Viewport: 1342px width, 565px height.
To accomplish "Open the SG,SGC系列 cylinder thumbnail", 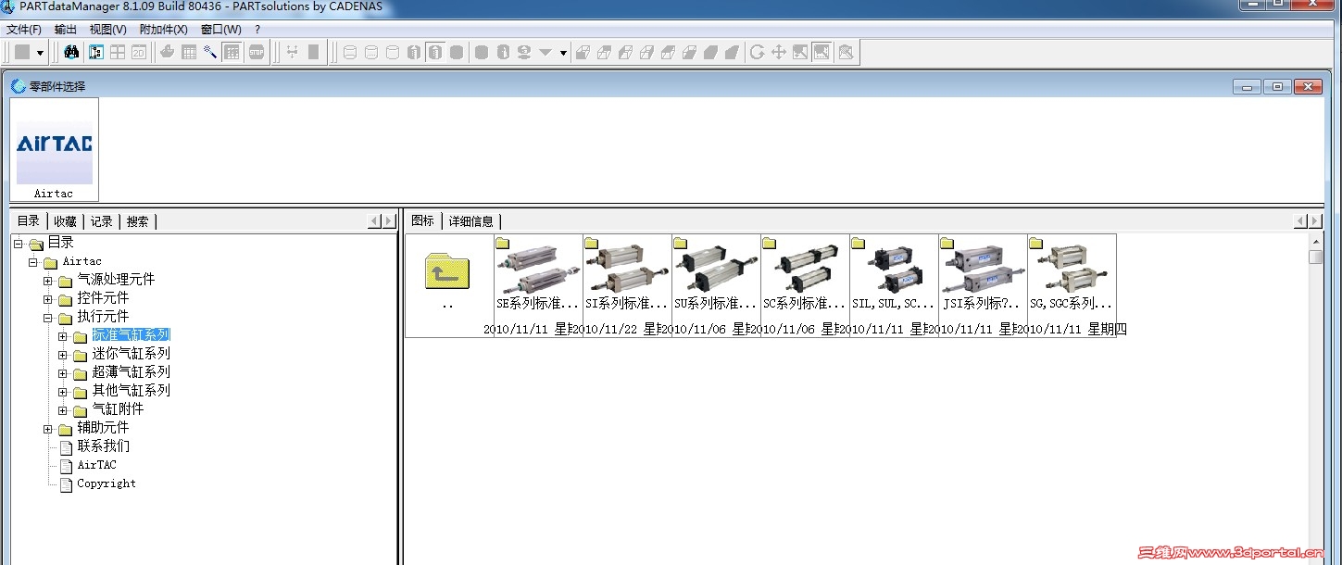I will (x=1072, y=285).
